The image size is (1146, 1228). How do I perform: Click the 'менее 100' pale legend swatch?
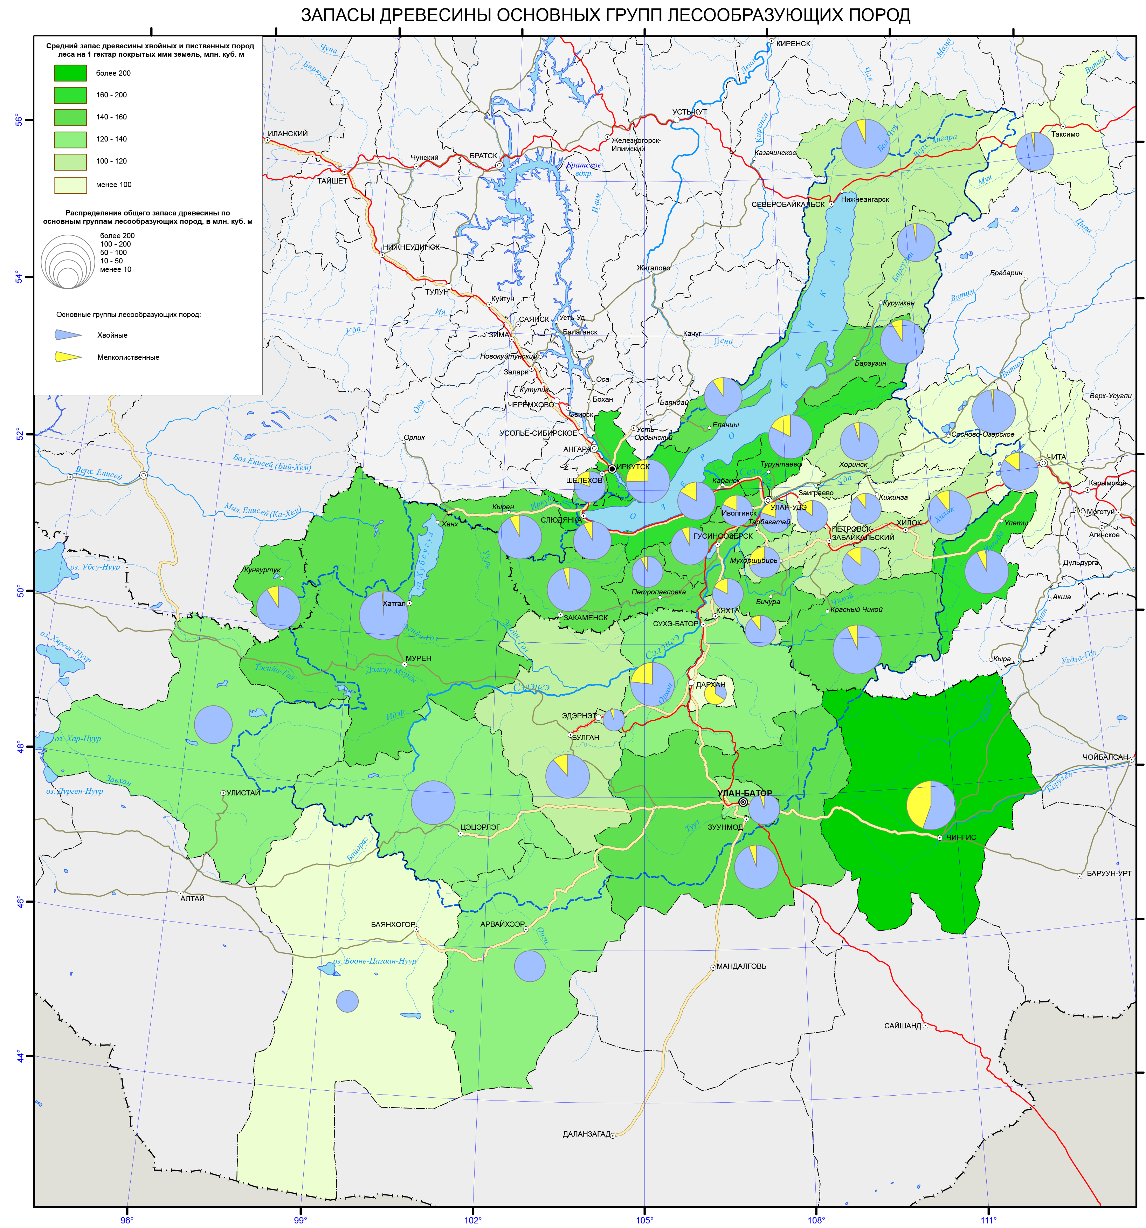click(70, 185)
